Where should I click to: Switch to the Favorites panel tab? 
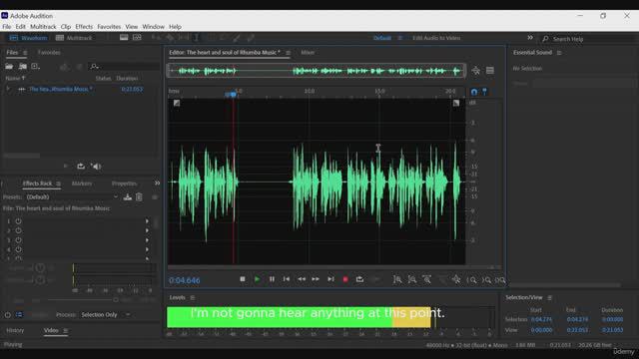coord(49,53)
